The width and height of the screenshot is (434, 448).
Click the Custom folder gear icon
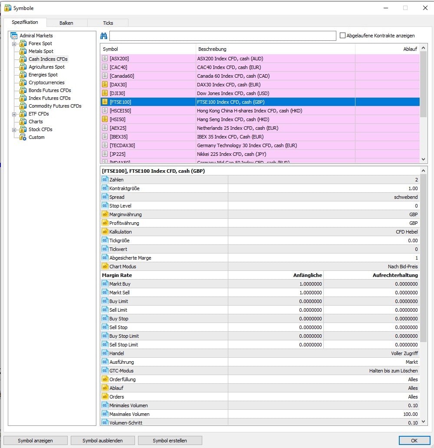[x=23, y=137]
